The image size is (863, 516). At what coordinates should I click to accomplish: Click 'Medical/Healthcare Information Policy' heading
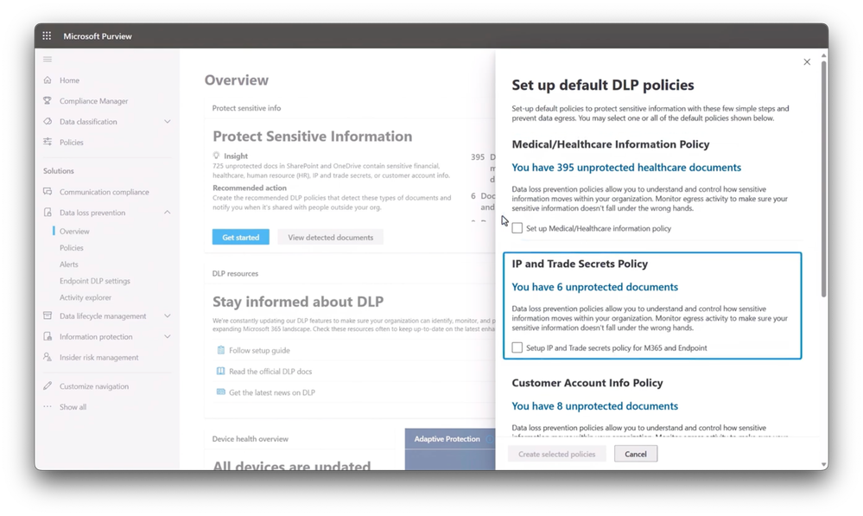(611, 143)
